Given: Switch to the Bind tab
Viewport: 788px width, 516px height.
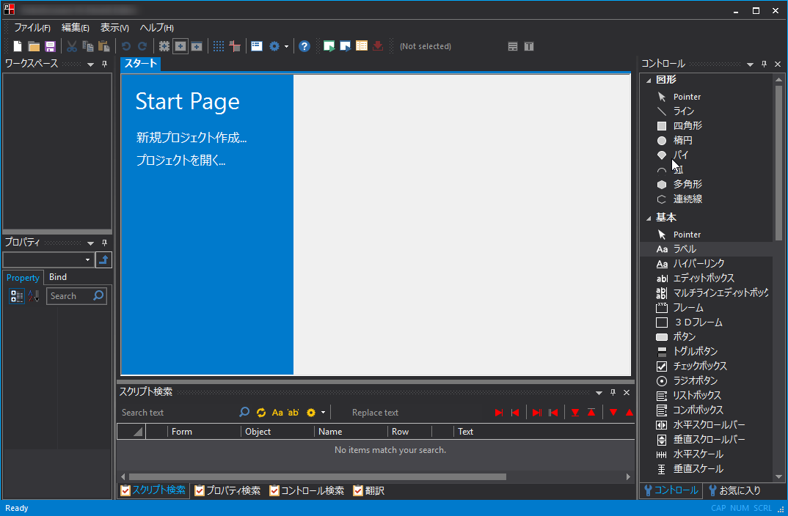Looking at the screenshot, I should click(58, 277).
